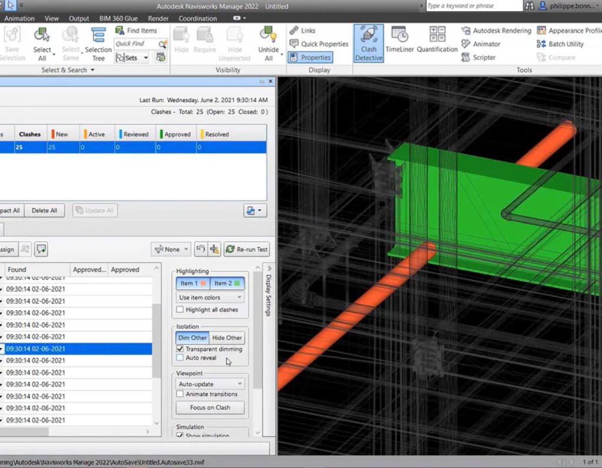Toggle Hide Other isolation
Screen dimensions: 602x468
click(227, 338)
